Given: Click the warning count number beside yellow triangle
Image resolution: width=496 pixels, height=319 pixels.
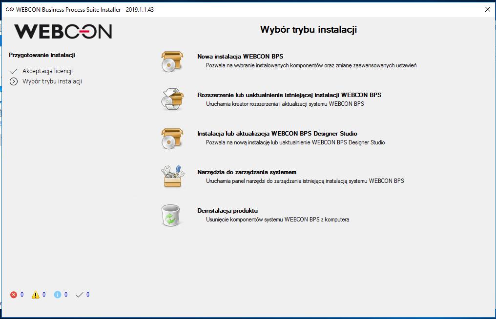Looking at the screenshot, I should pyautogui.click(x=44, y=295).
